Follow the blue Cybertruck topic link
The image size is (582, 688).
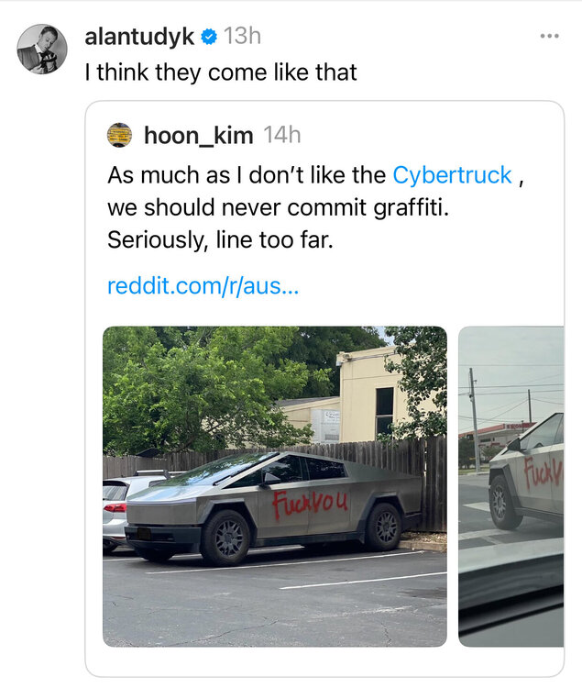[452, 175]
